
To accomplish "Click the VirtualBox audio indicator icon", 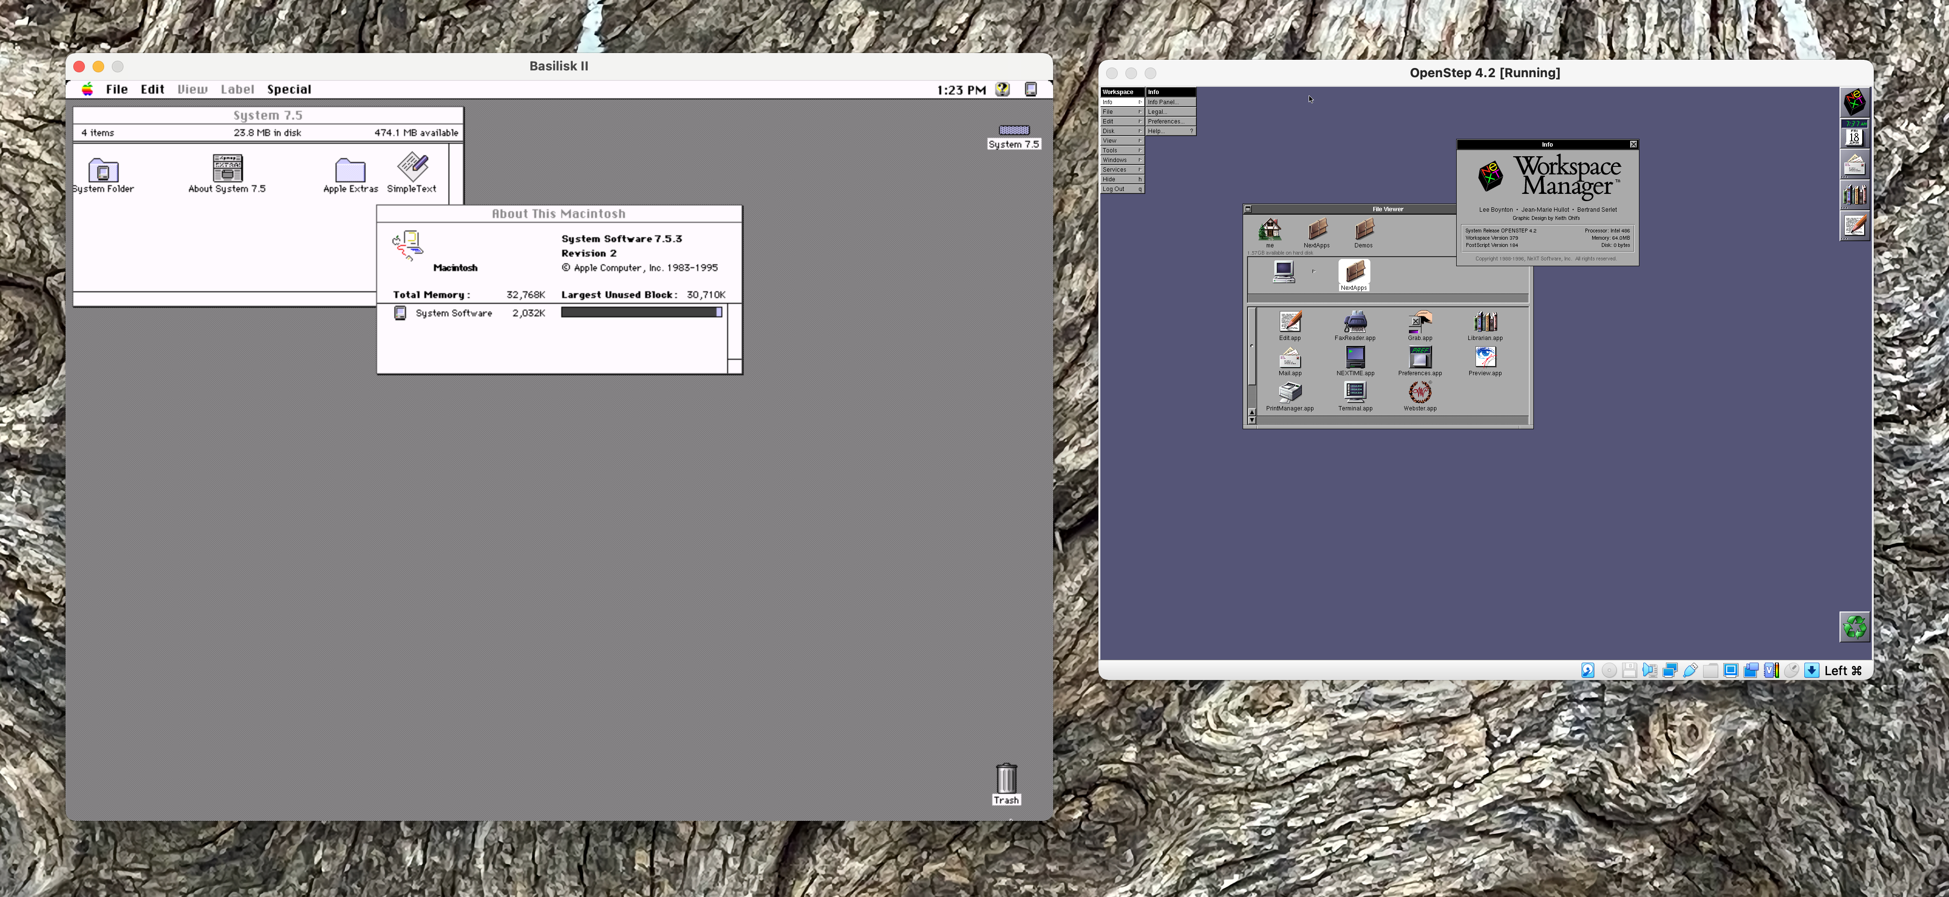I will [x=1650, y=671].
